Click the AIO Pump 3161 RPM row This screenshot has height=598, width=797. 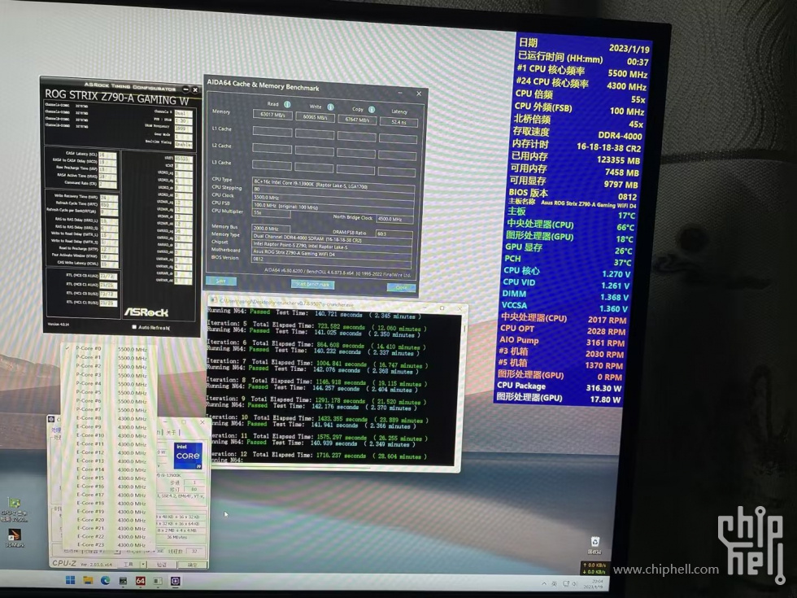coord(562,342)
